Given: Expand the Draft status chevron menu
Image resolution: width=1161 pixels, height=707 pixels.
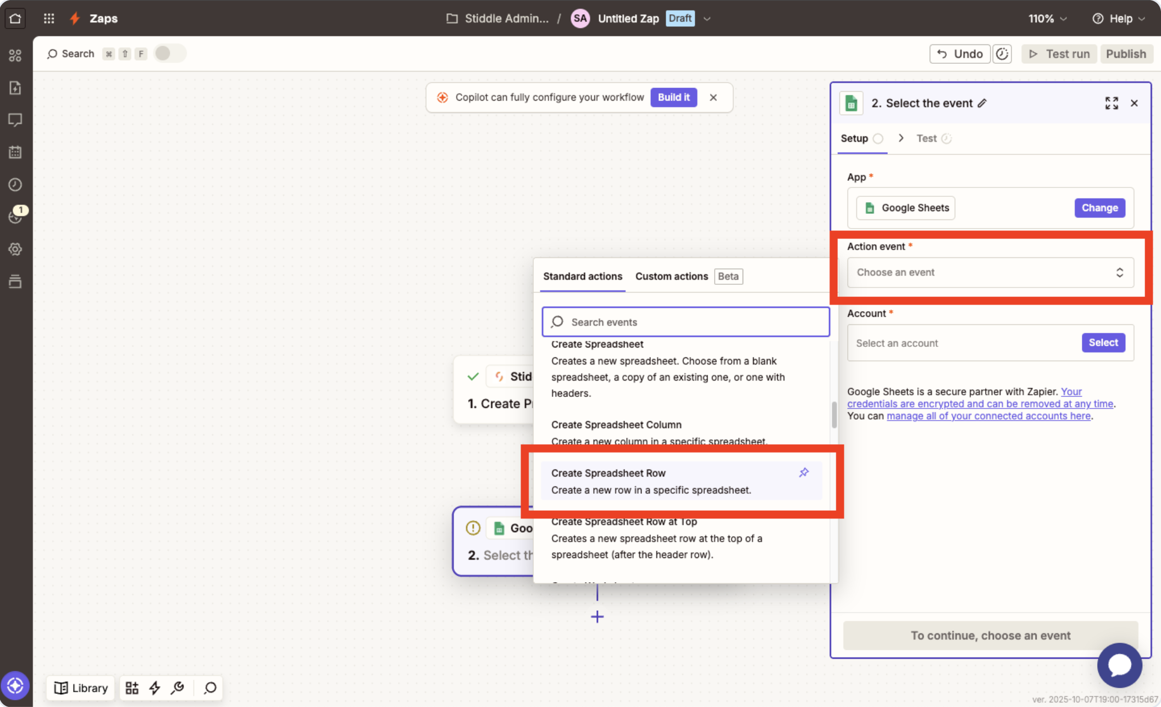Looking at the screenshot, I should 707,19.
